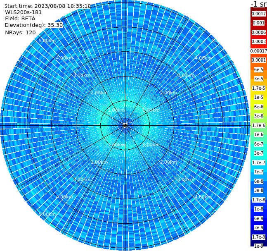Select the 3.00km range label in northeast quadrant
Image resolution: width=267 pixels, height=251 pixels.
click(186, 75)
